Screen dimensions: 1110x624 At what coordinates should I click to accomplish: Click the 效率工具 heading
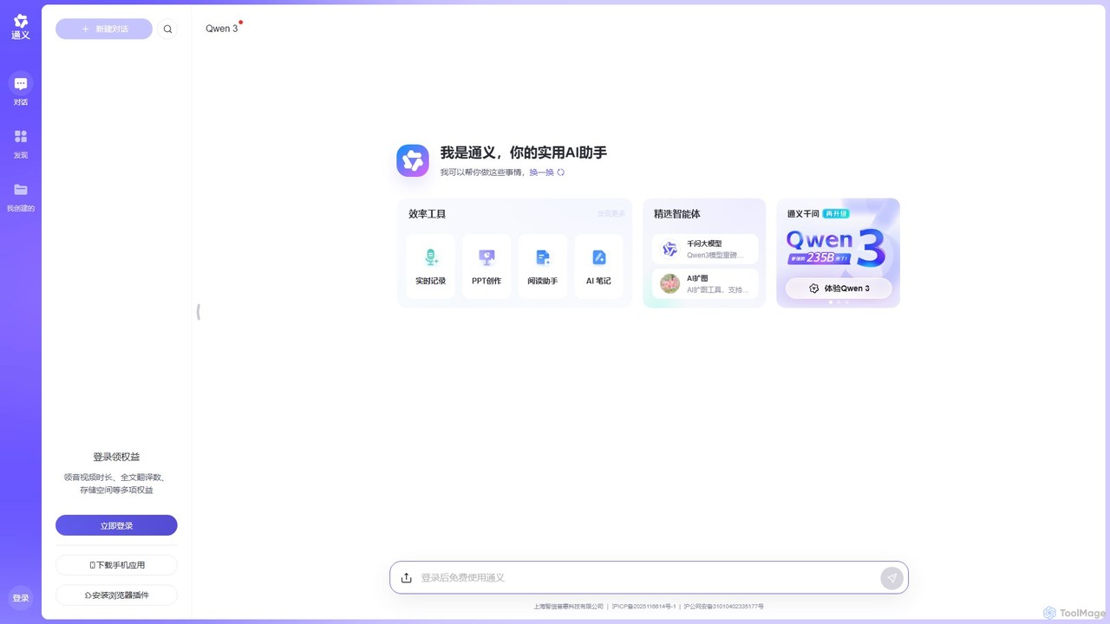(x=427, y=214)
